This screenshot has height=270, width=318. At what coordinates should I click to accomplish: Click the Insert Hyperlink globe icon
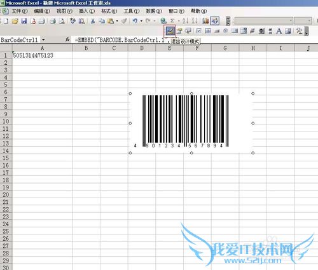click(163, 21)
